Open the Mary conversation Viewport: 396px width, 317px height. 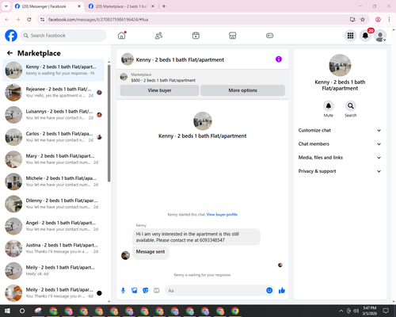[53, 159]
